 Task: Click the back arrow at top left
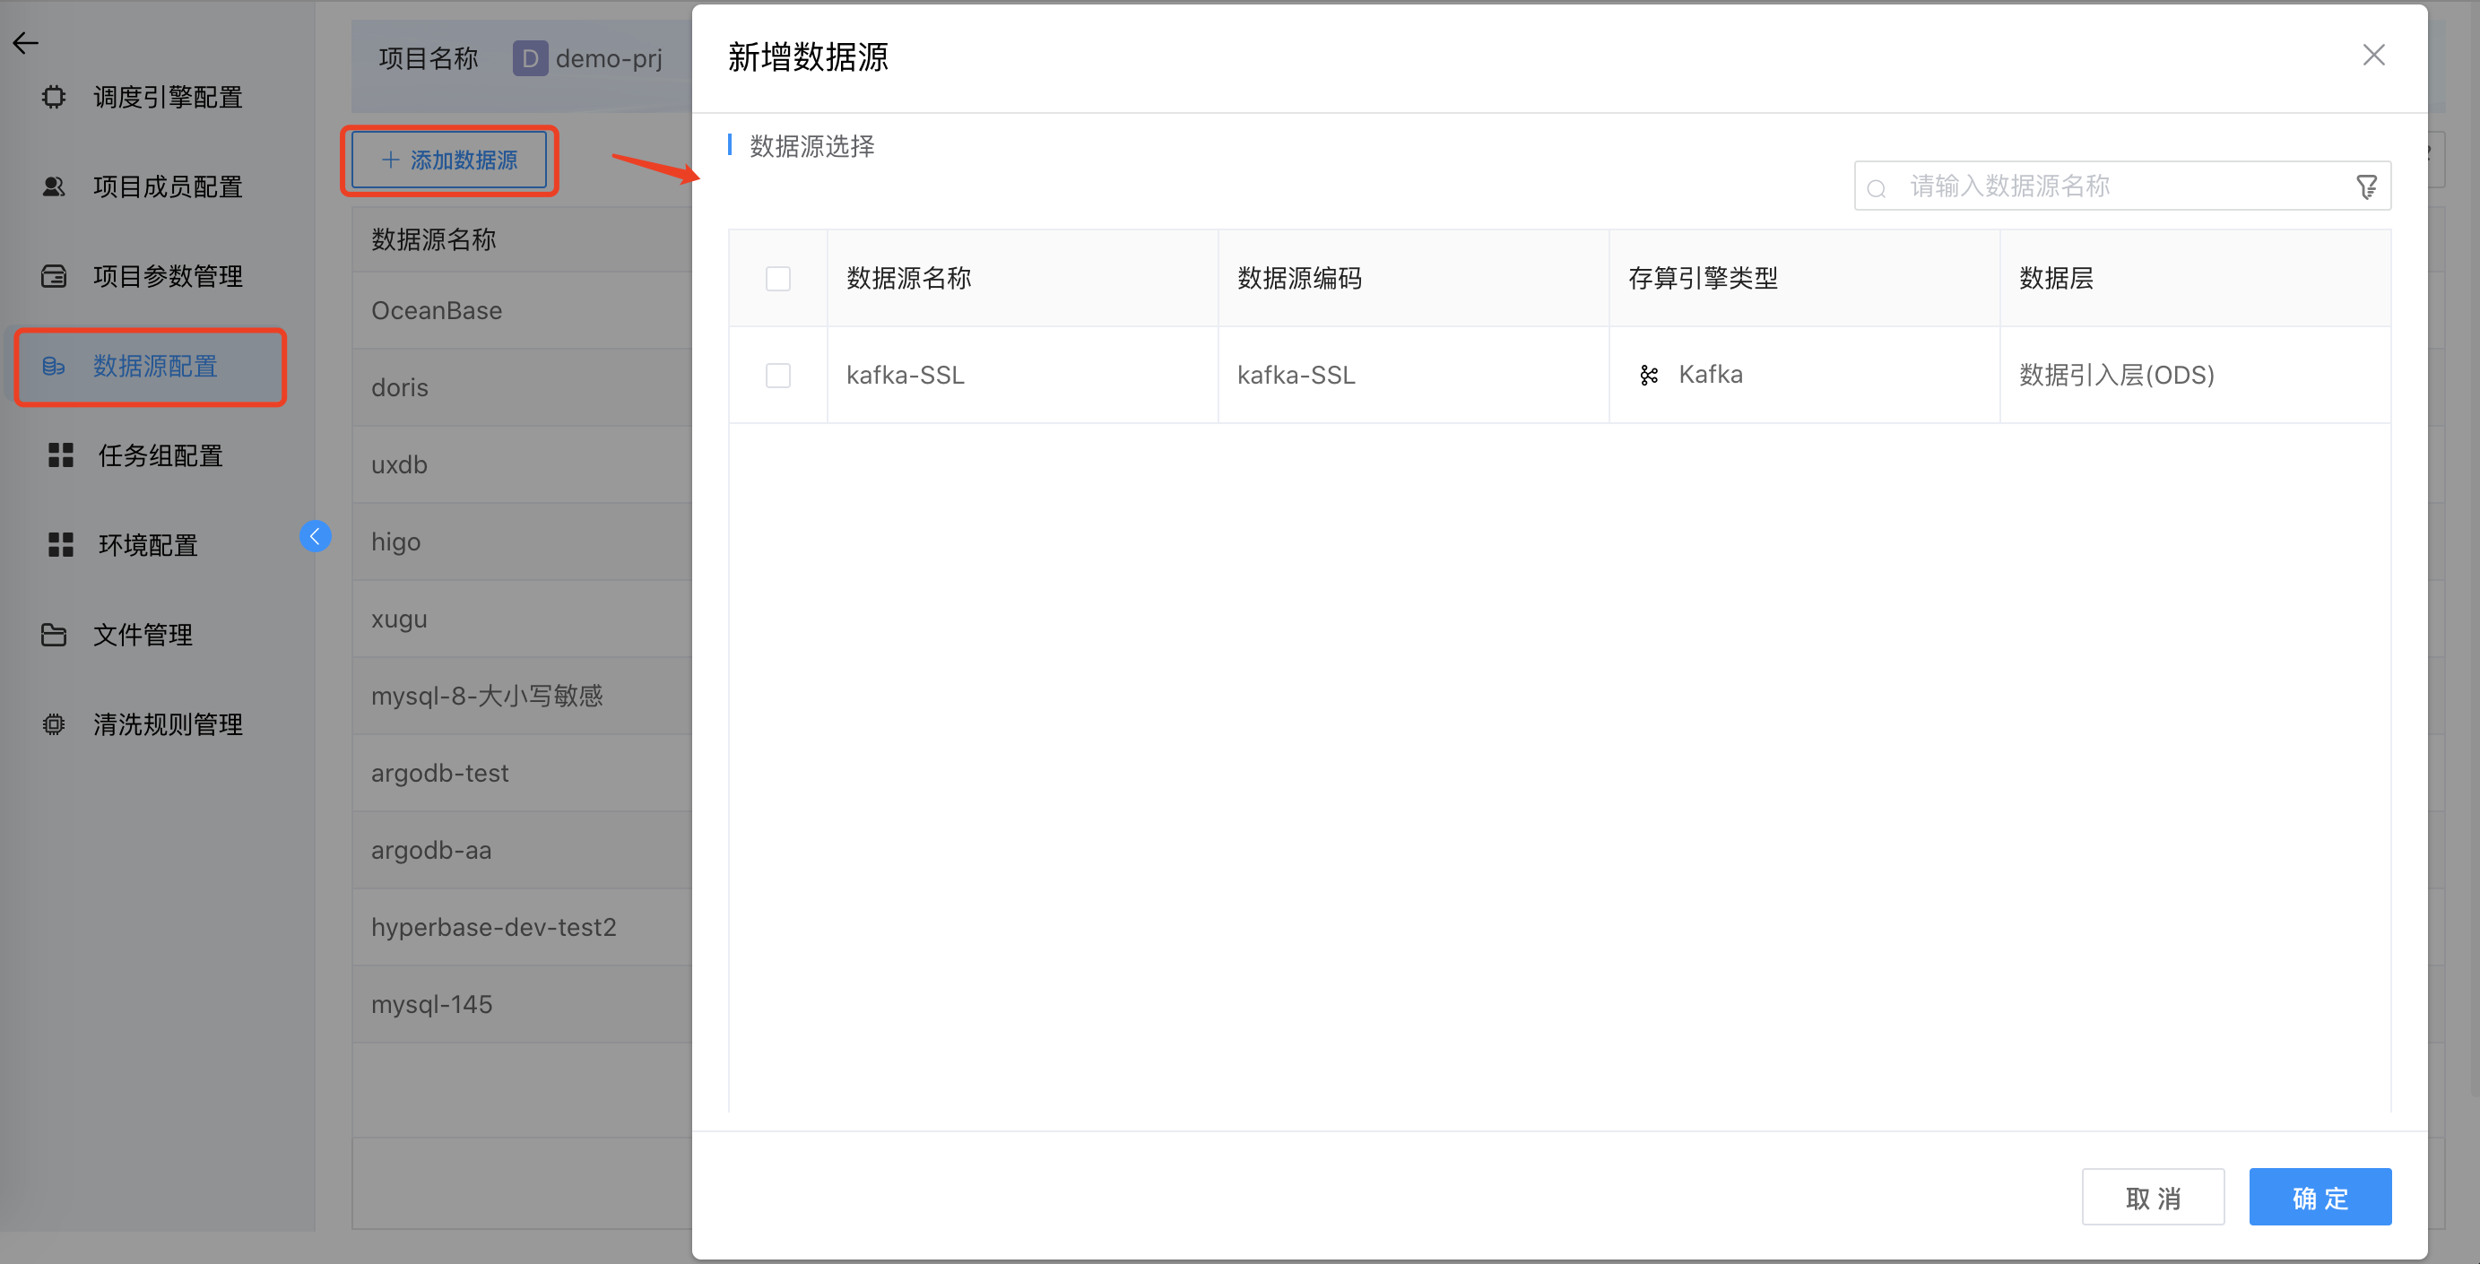[25, 42]
